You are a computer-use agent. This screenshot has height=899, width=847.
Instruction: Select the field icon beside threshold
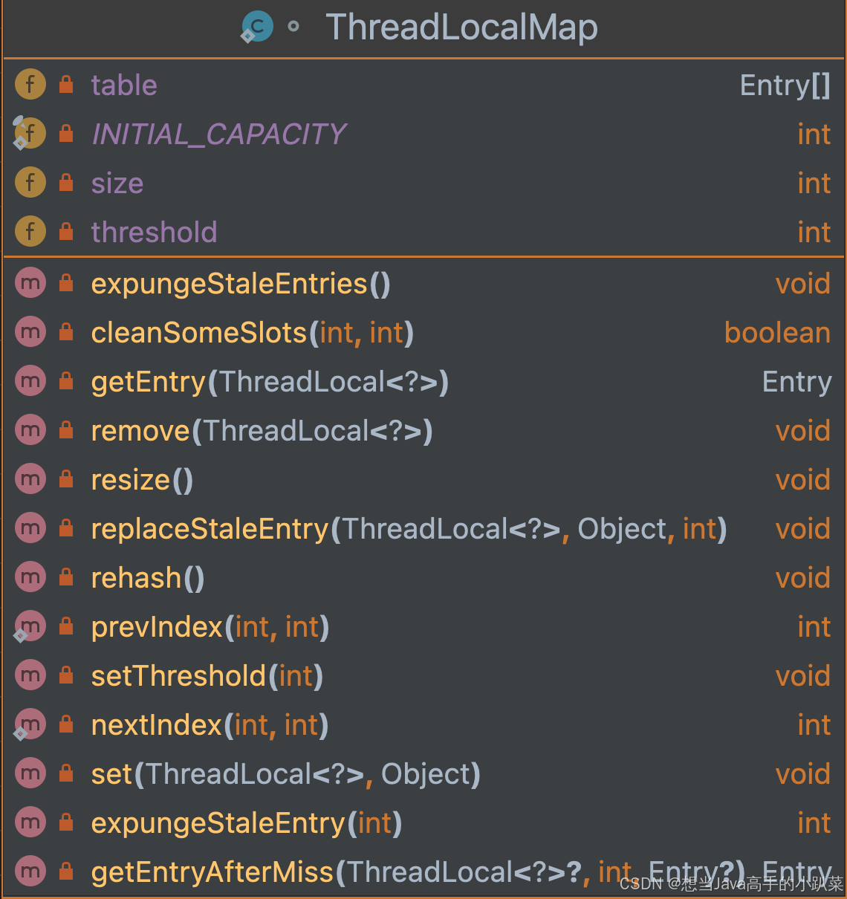pyautogui.click(x=30, y=231)
